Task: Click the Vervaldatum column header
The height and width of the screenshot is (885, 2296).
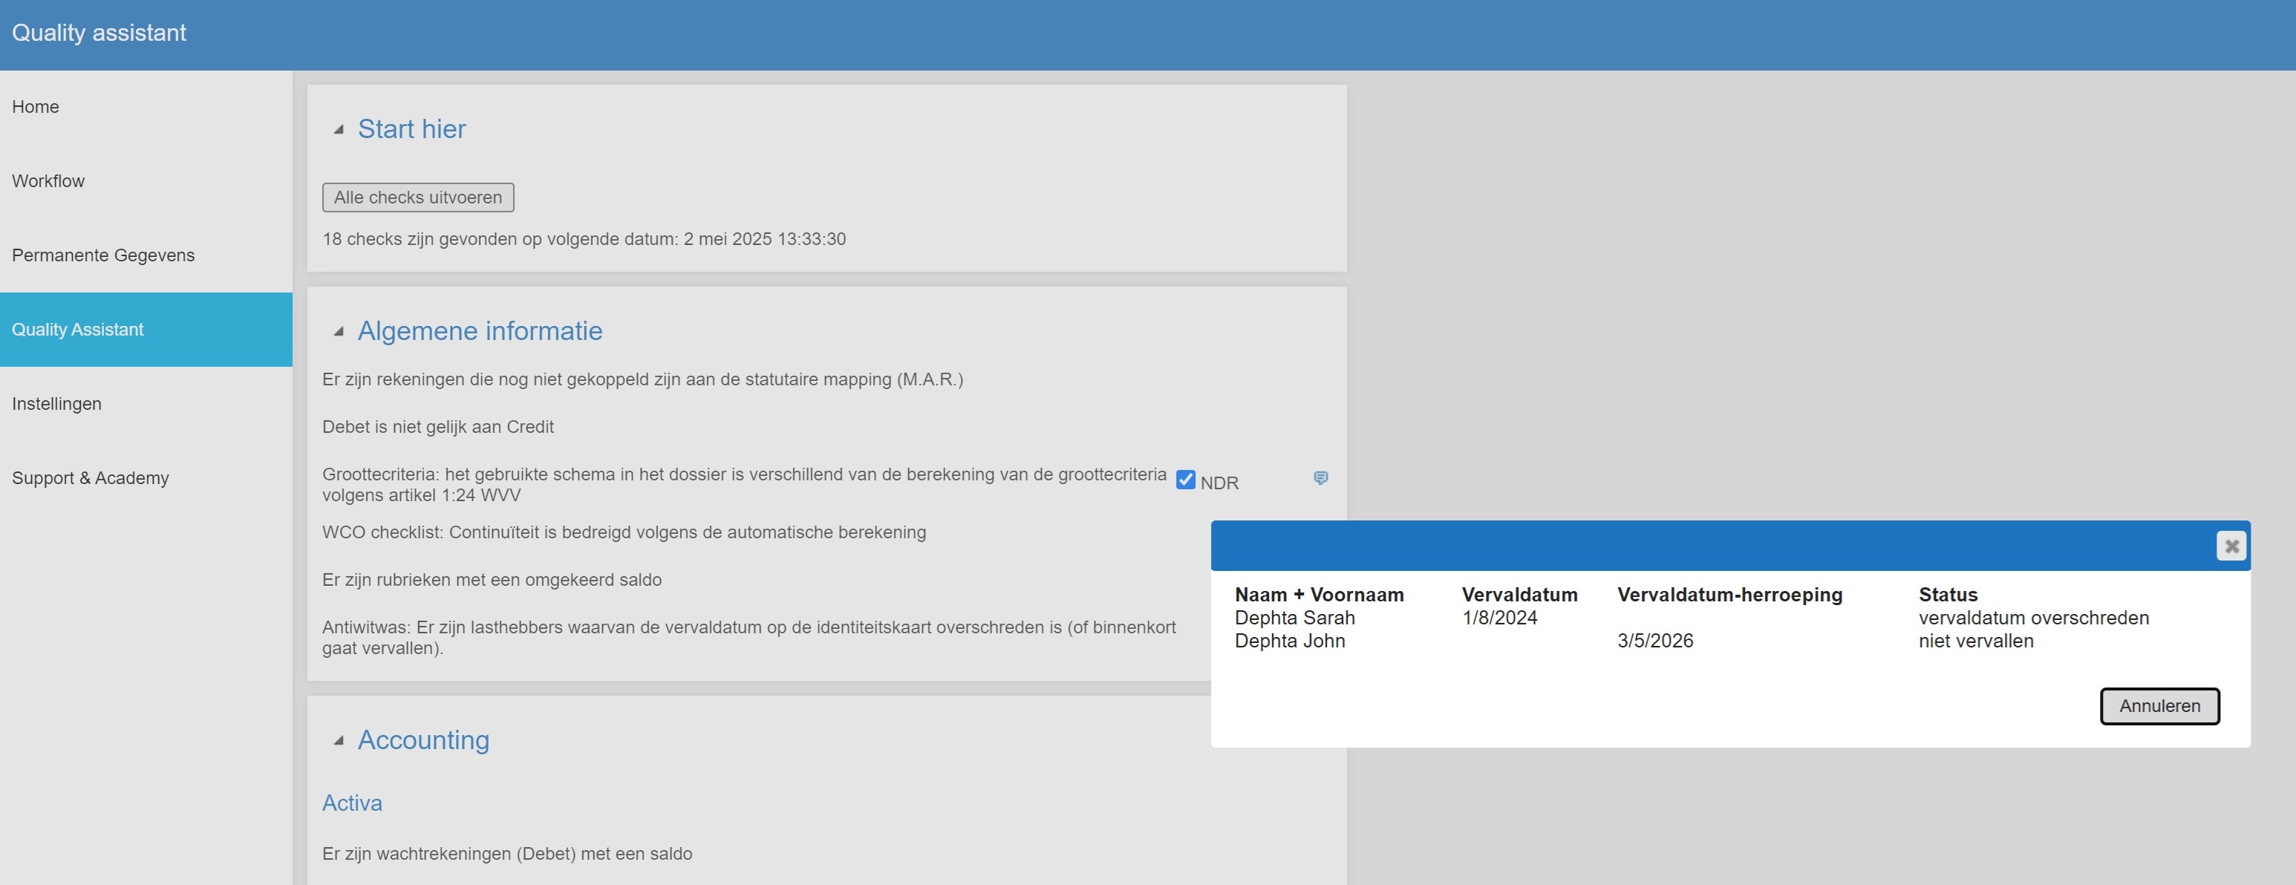Action: 1520,595
